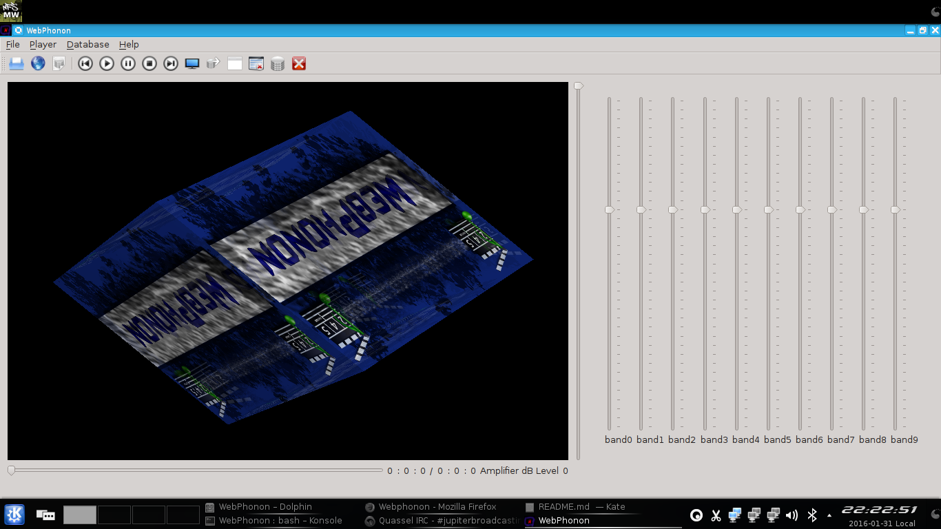Click the blue network monitor tray icon
Viewport: 941px width, 529px height.
(x=735, y=515)
